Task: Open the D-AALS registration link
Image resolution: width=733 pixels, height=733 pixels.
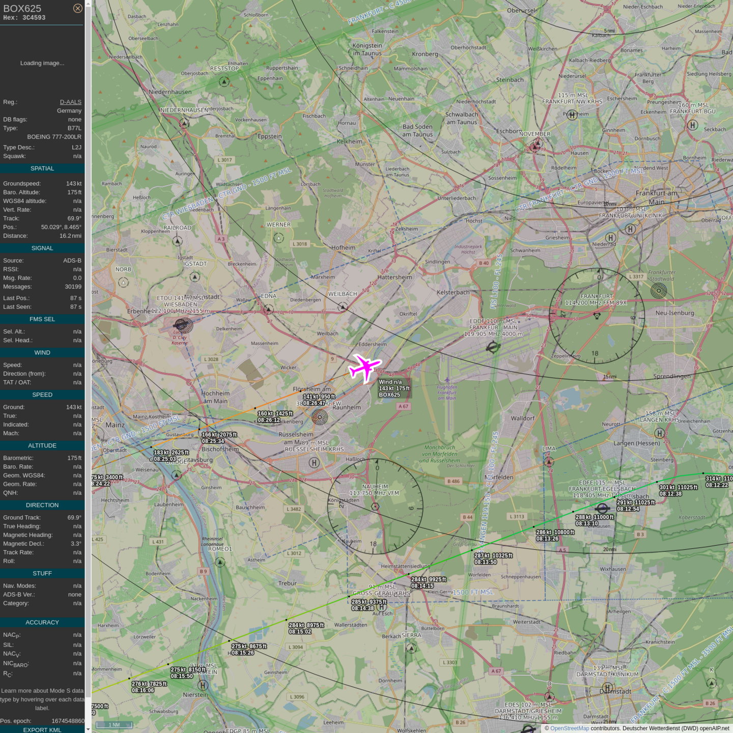Action: click(70, 102)
